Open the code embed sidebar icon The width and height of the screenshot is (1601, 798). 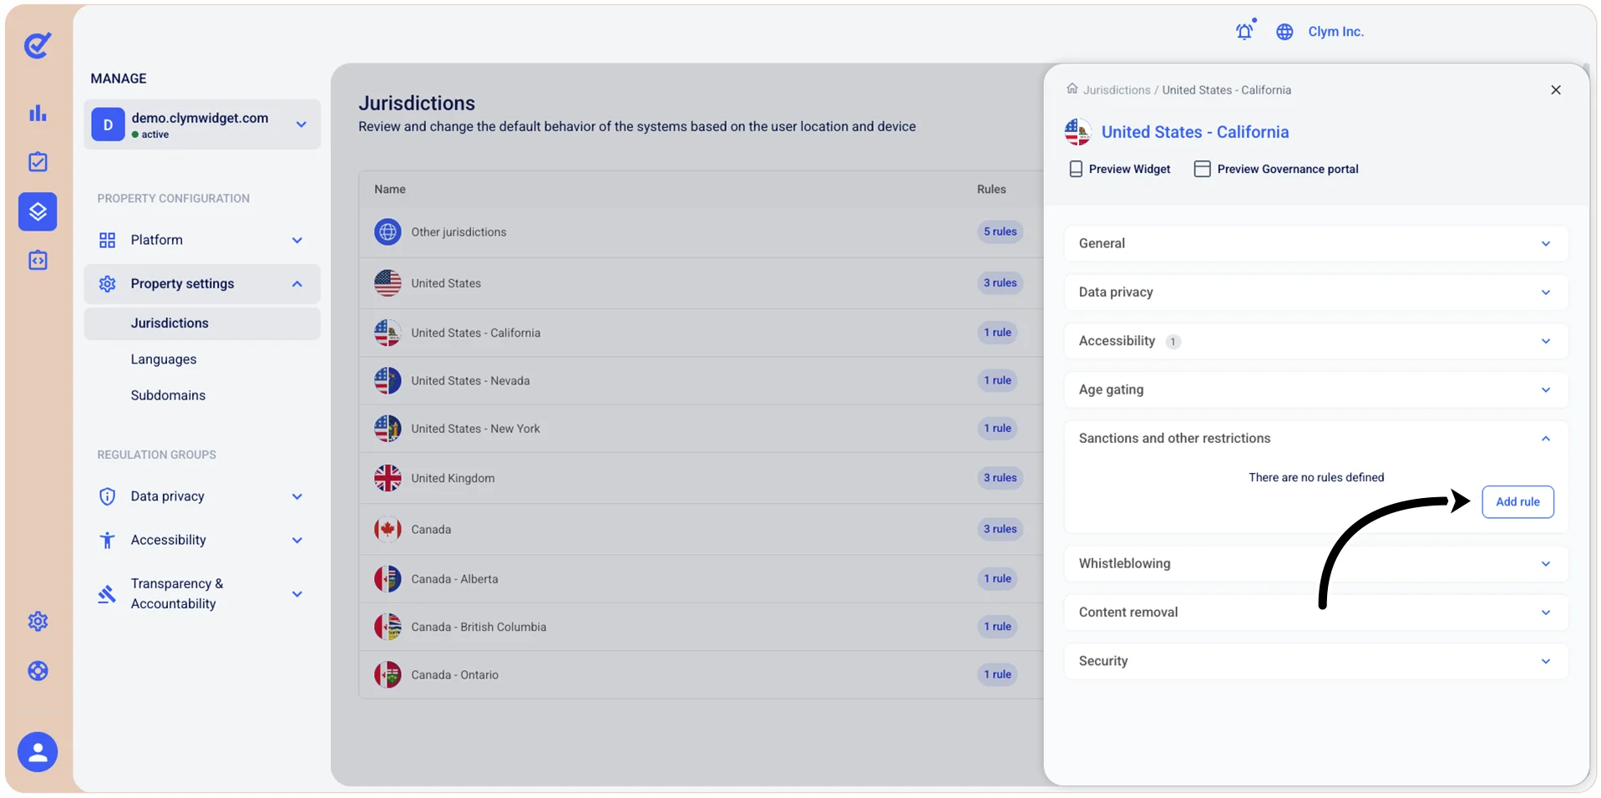[x=38, y=261]
